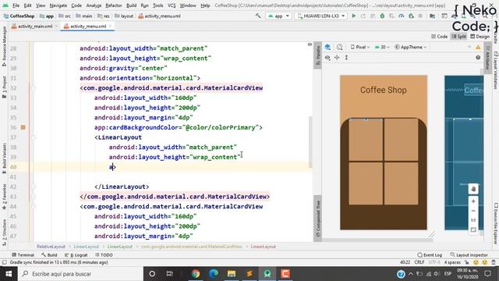This screenshot has width=499, height=281.
Task: Open the Profiler gauge icon in toolbar
Action: point(402,16)
